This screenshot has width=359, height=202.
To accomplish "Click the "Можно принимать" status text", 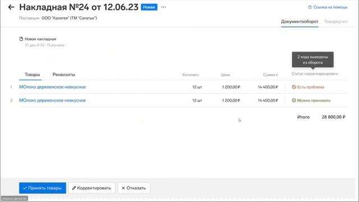I will (314, 100).
